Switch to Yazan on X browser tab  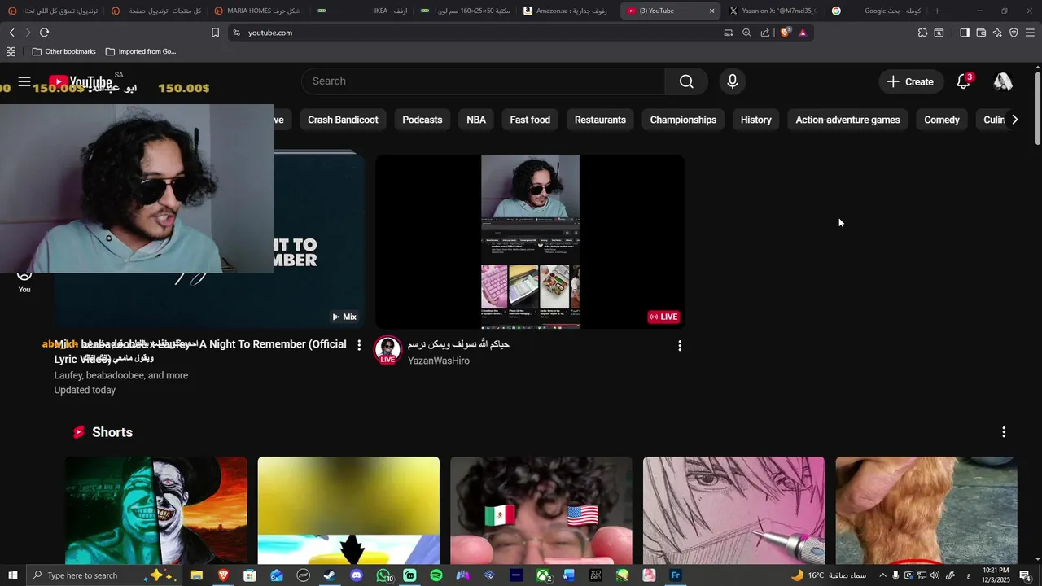pos(772,11)
